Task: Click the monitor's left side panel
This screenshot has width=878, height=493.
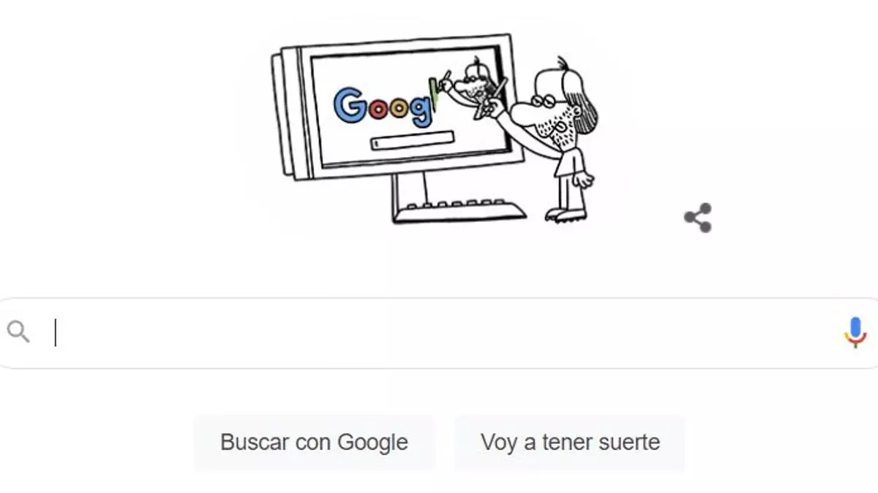Action: 290,113
